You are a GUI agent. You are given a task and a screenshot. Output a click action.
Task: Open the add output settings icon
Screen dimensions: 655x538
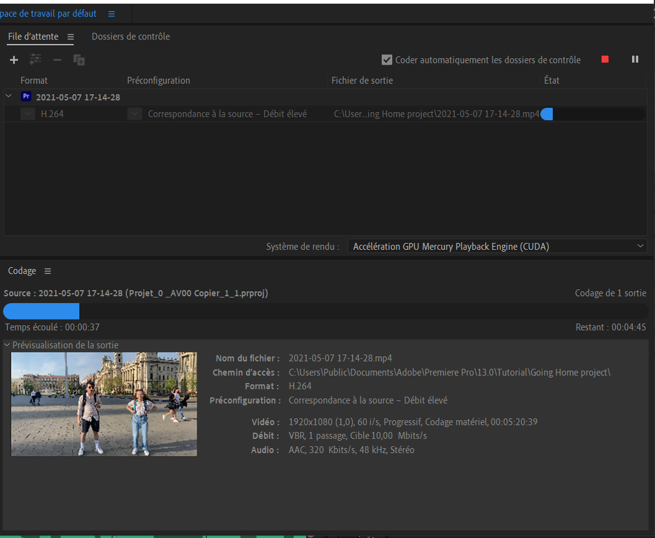(x=35, y=60)
